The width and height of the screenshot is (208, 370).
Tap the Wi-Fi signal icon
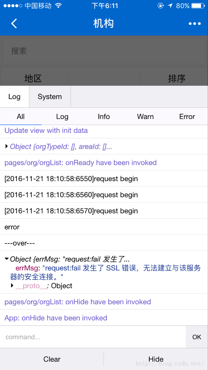(58, 6)
